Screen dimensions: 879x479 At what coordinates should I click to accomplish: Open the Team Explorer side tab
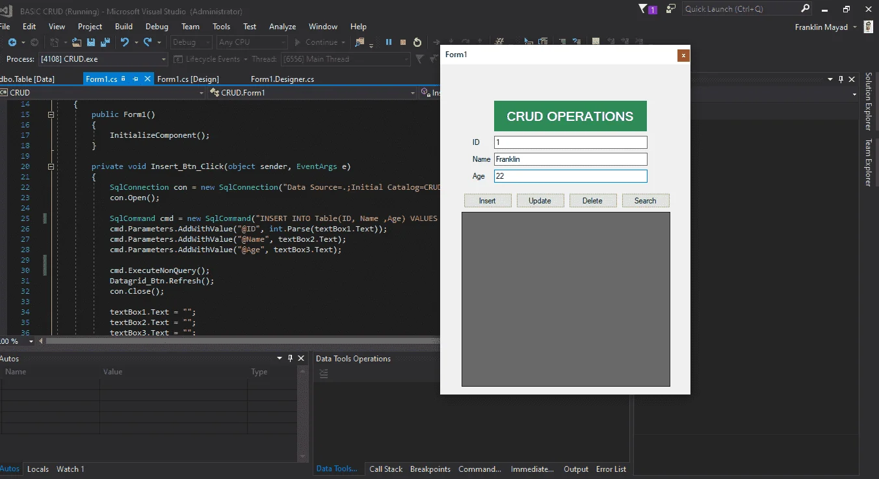(869, 162)
